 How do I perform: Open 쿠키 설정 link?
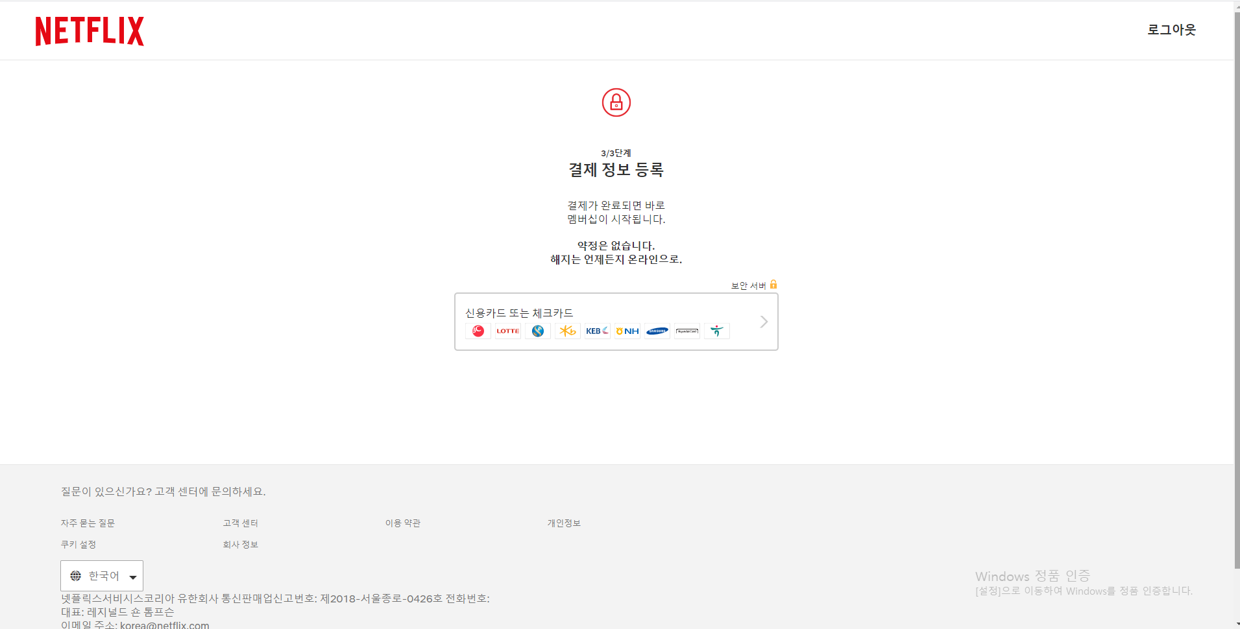pyautogui.click(x=79, y=545)
